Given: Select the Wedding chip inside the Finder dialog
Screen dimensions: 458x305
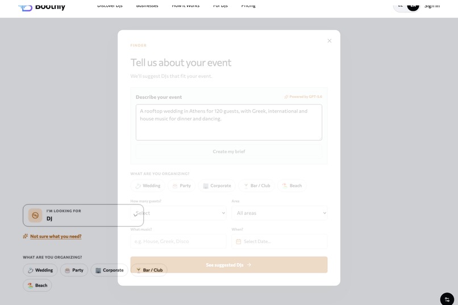Looking at the screenshot, I should click(148, 186).
